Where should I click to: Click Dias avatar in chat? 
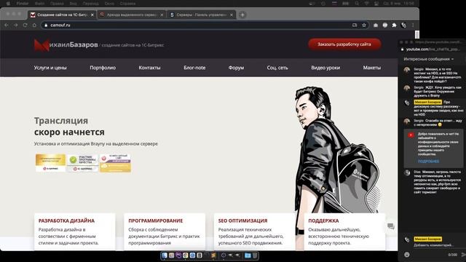coord(407,173)
